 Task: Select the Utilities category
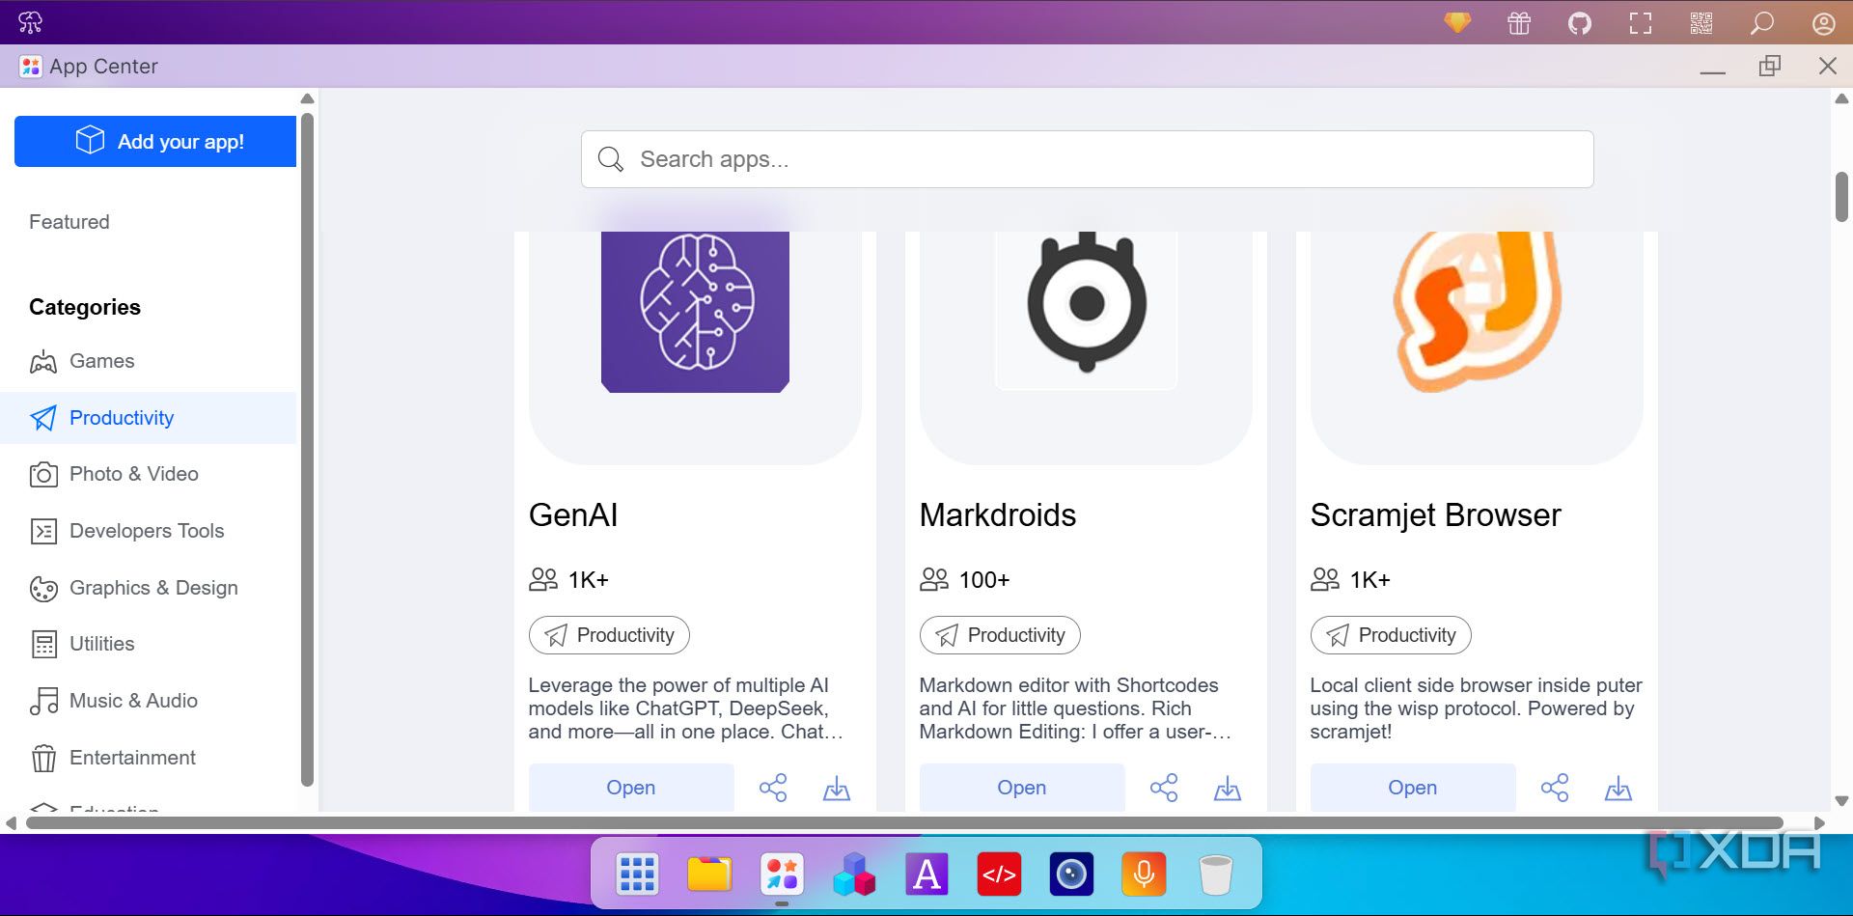click(x=149, y=644)
